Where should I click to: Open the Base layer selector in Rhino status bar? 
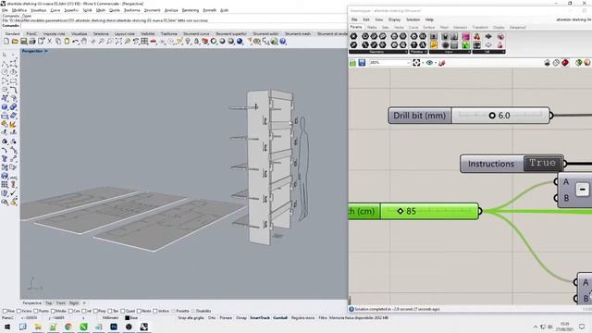131,318
